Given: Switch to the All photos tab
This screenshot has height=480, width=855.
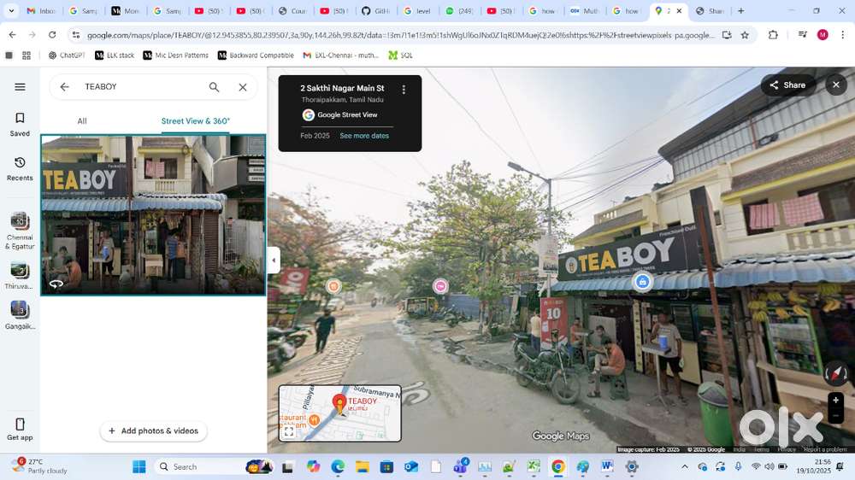Looking at the screenshot, I should [x=82, y=121].
